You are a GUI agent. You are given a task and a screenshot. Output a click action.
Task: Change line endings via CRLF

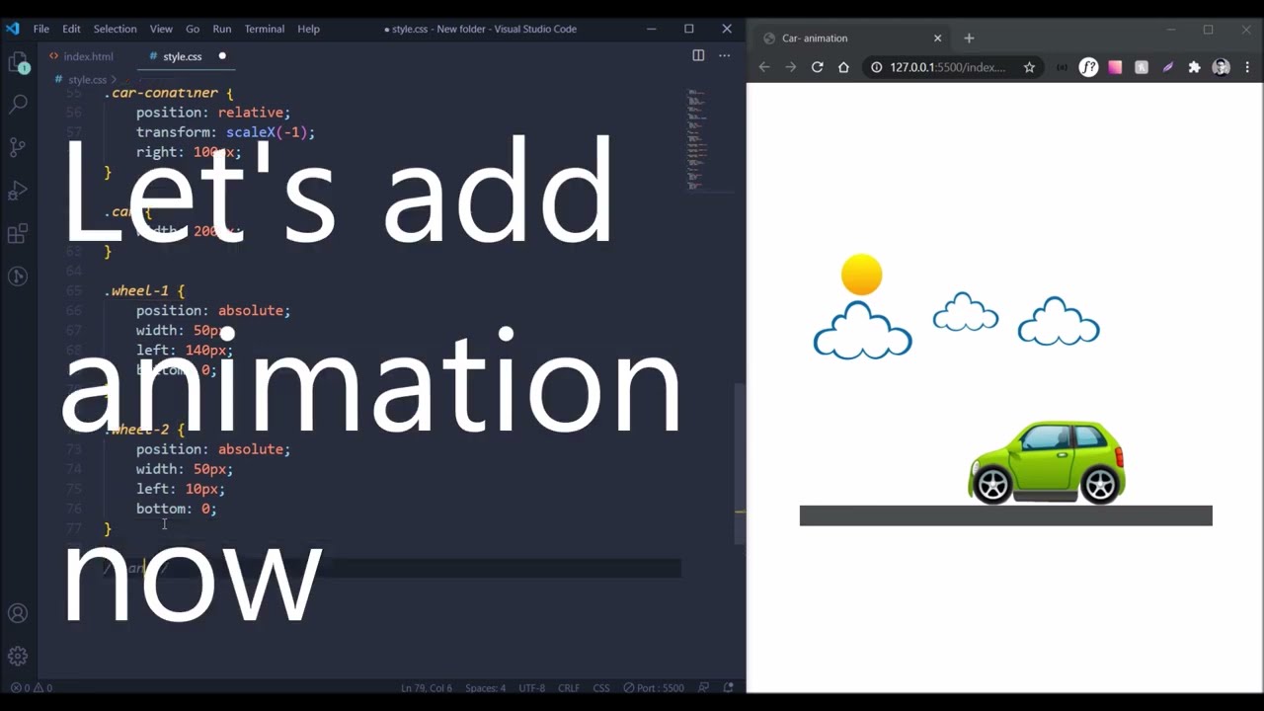(x=569, y=687)
